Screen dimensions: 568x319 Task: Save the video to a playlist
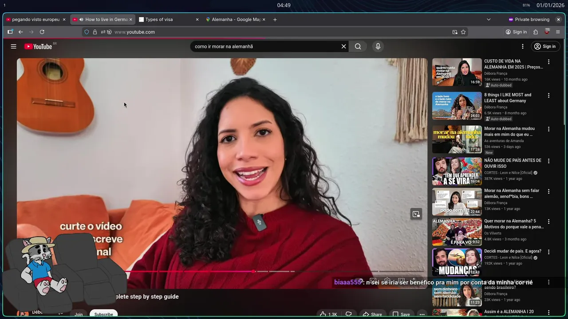pos(401,314)
